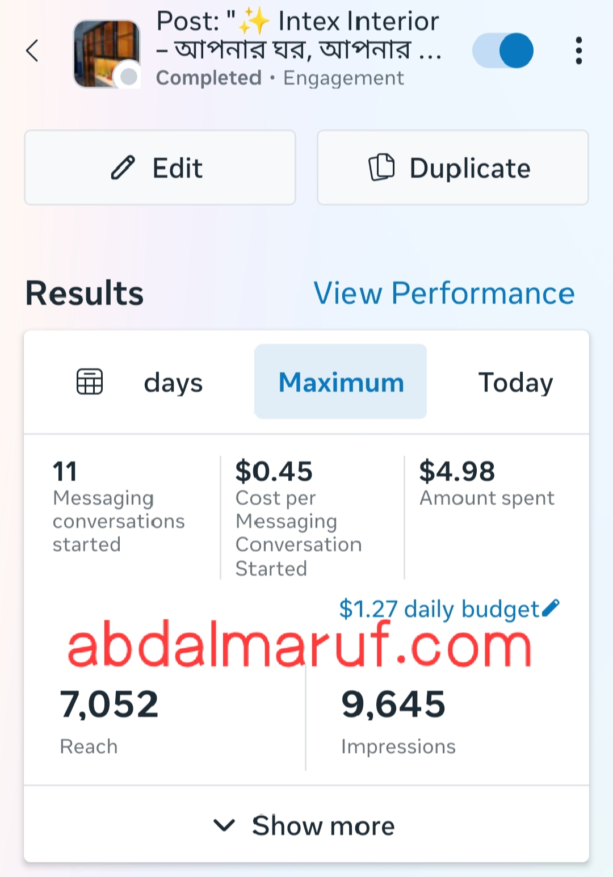Tap the back arrow icon
Image resolution: width=613 pixels, height=877 pixels.
(33, 51)
